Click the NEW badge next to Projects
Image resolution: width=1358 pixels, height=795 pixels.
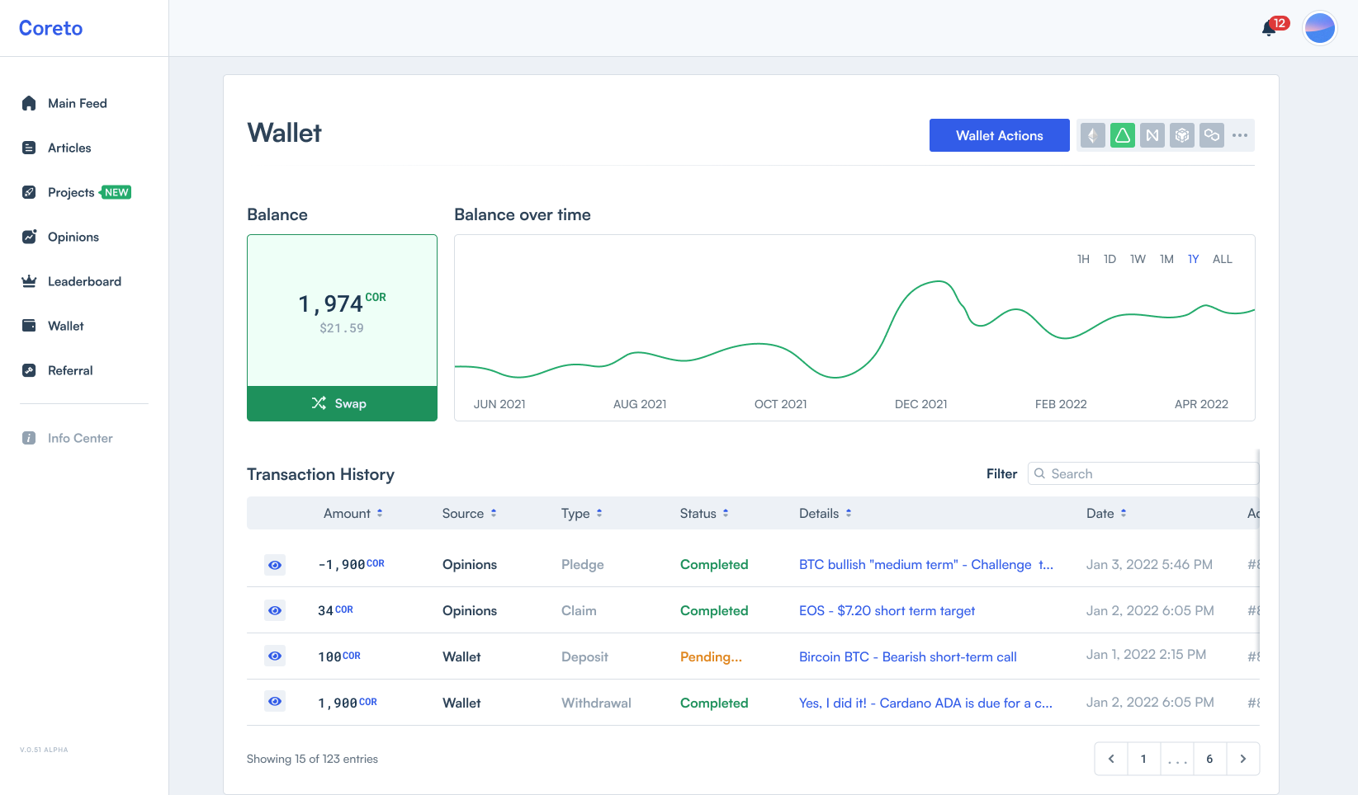click(116, 192)
